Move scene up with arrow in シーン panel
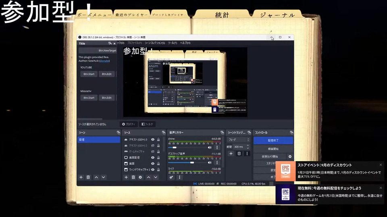 [x=96, y=177]
